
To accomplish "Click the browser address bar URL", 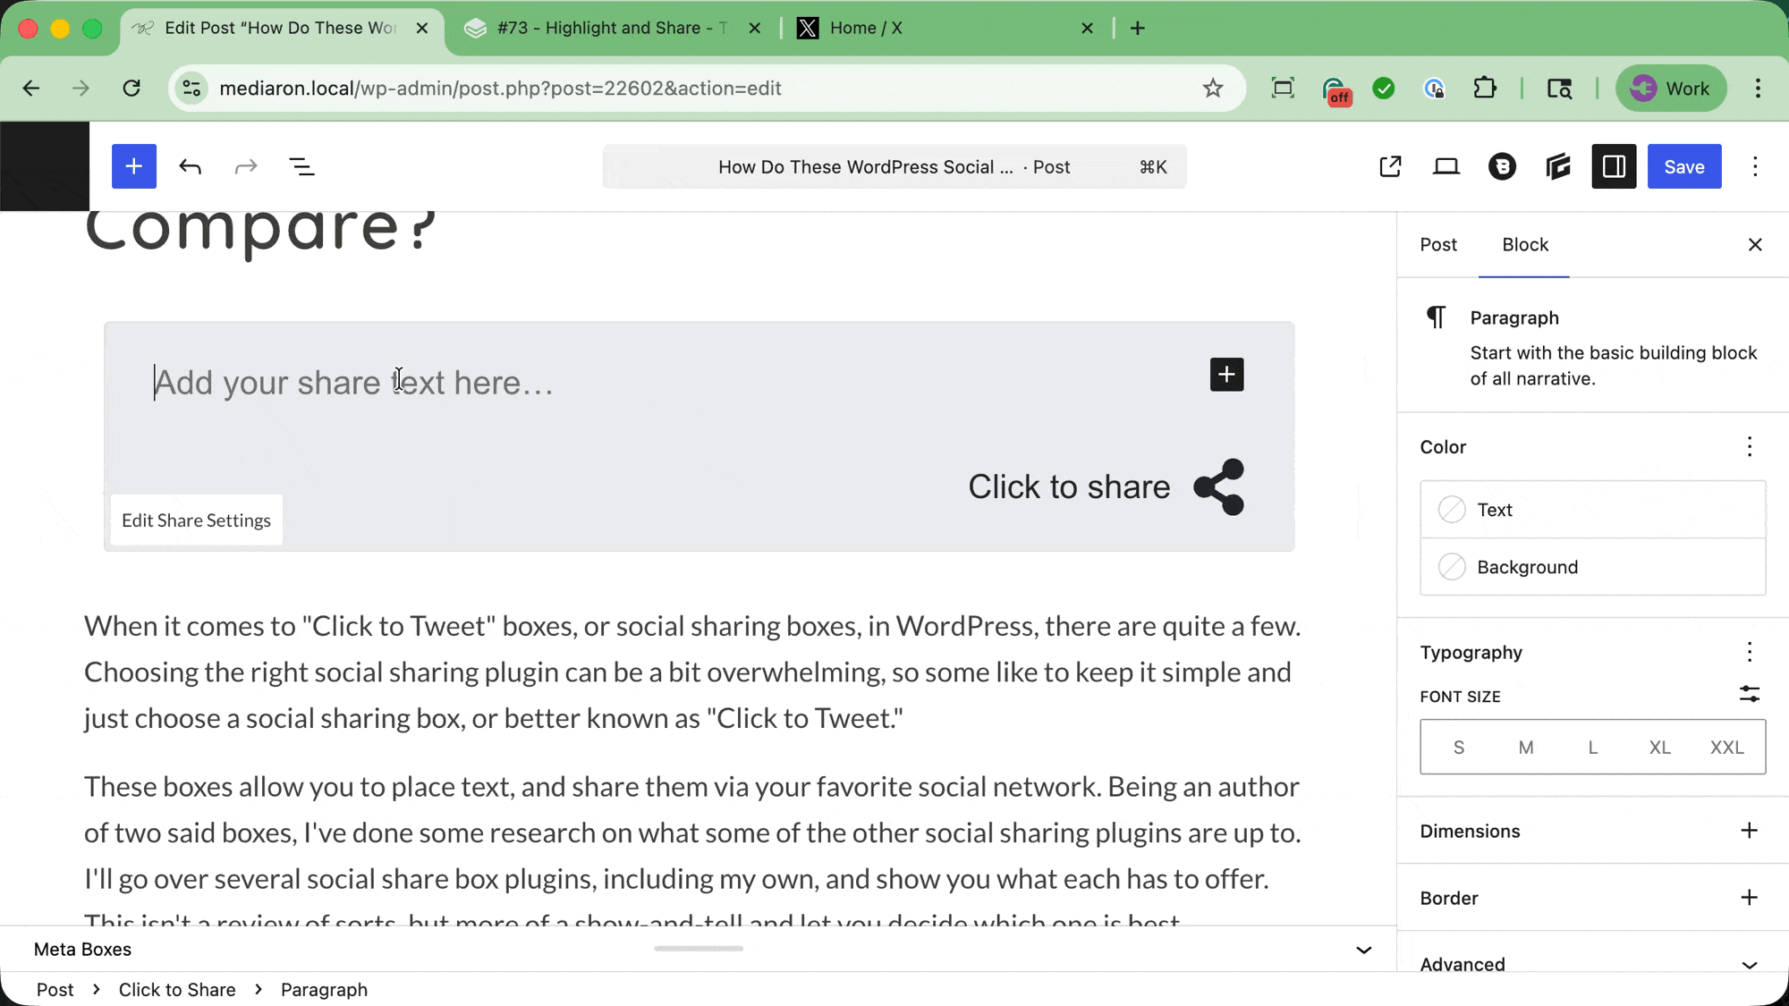I will coord(500,89).
